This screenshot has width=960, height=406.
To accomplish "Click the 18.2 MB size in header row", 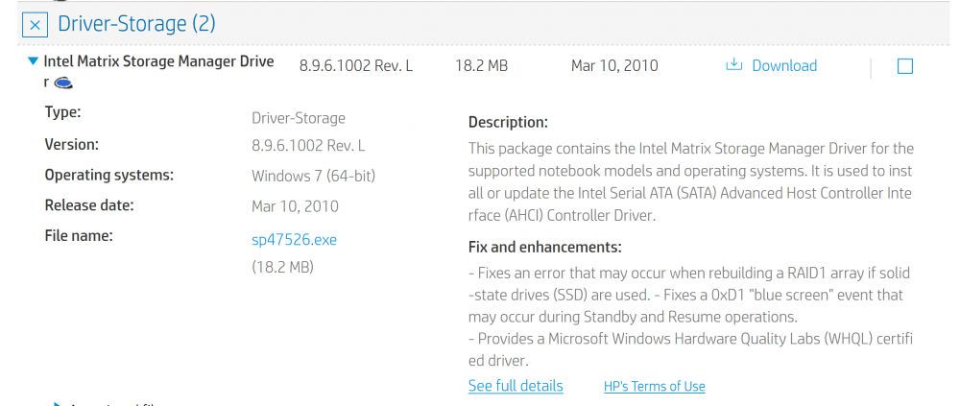I will pos(481,66).
